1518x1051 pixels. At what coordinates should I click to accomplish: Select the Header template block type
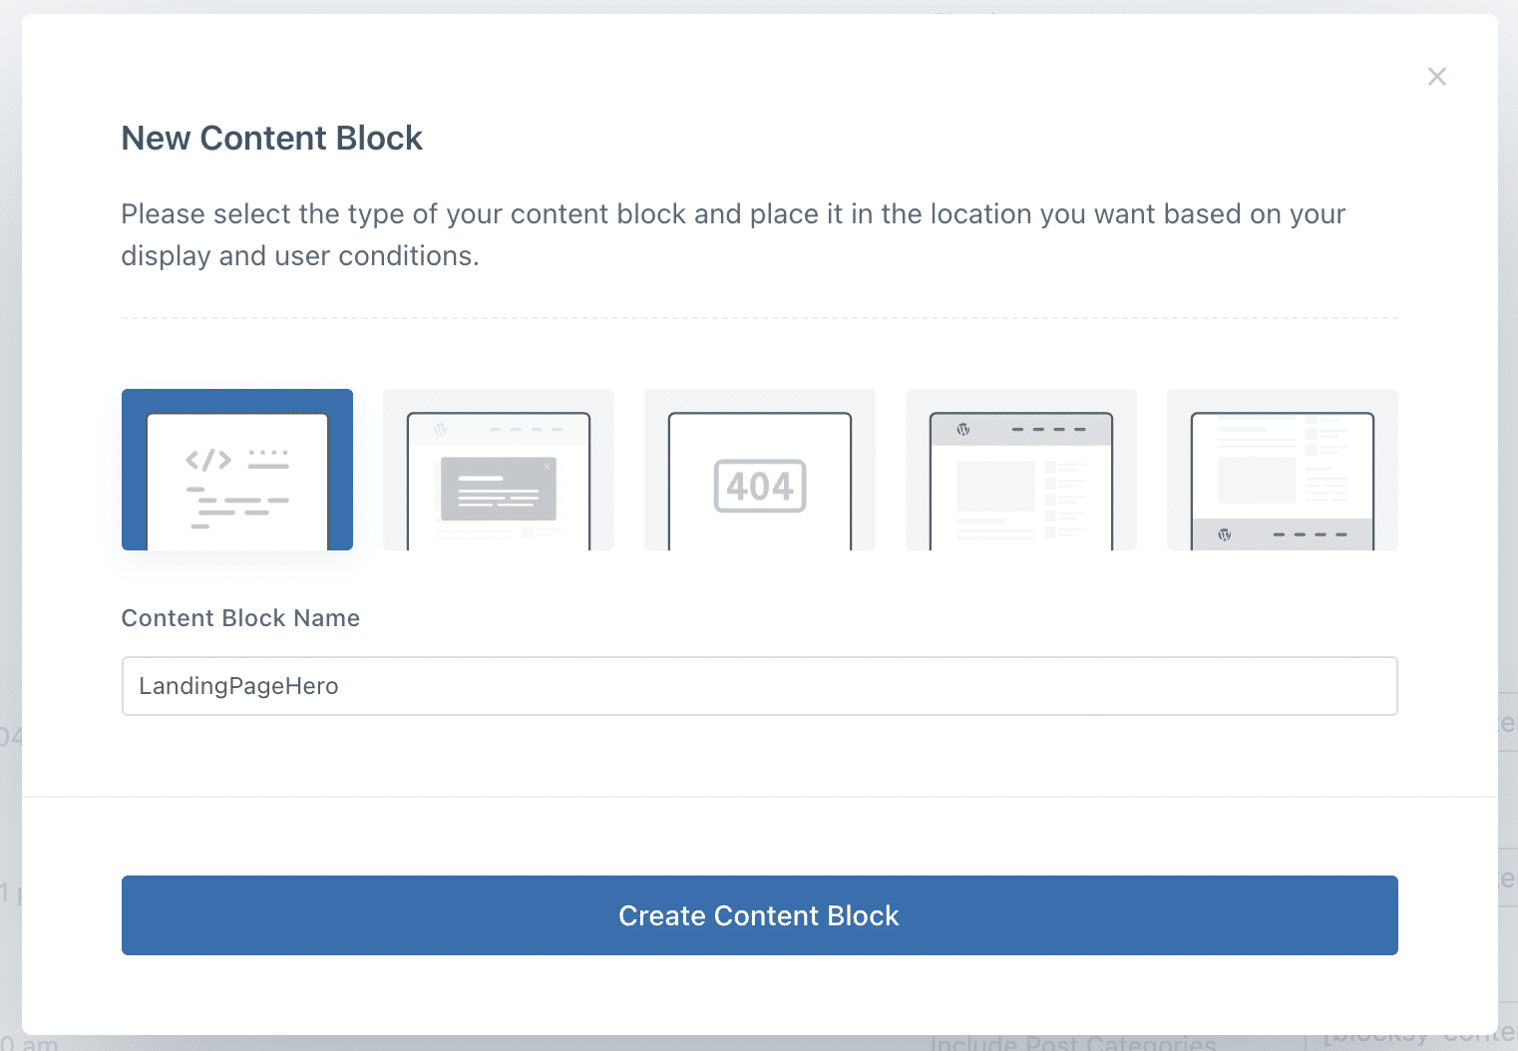coord(1020,469)
